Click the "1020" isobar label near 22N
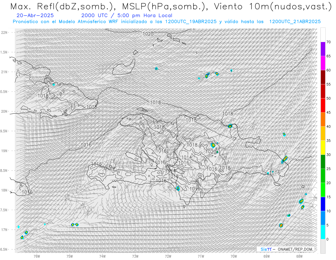336x260 pixels. 148,34
